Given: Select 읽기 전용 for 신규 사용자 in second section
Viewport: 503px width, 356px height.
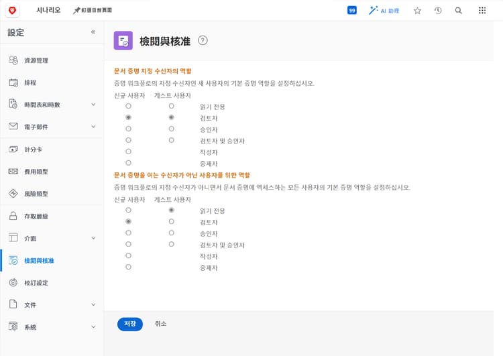Looking at the screenshot, I should click(128, 210).
